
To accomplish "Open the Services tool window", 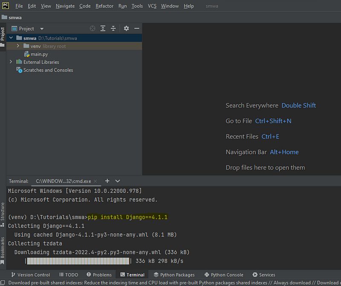I will click(x=264, y=275).
